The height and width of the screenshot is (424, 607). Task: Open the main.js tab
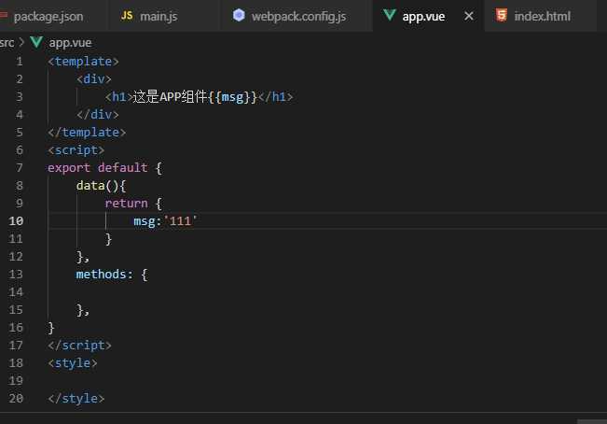(158, 16)
